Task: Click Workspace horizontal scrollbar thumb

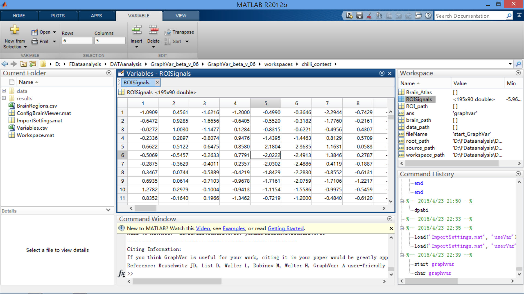Action: coord(452,163)
